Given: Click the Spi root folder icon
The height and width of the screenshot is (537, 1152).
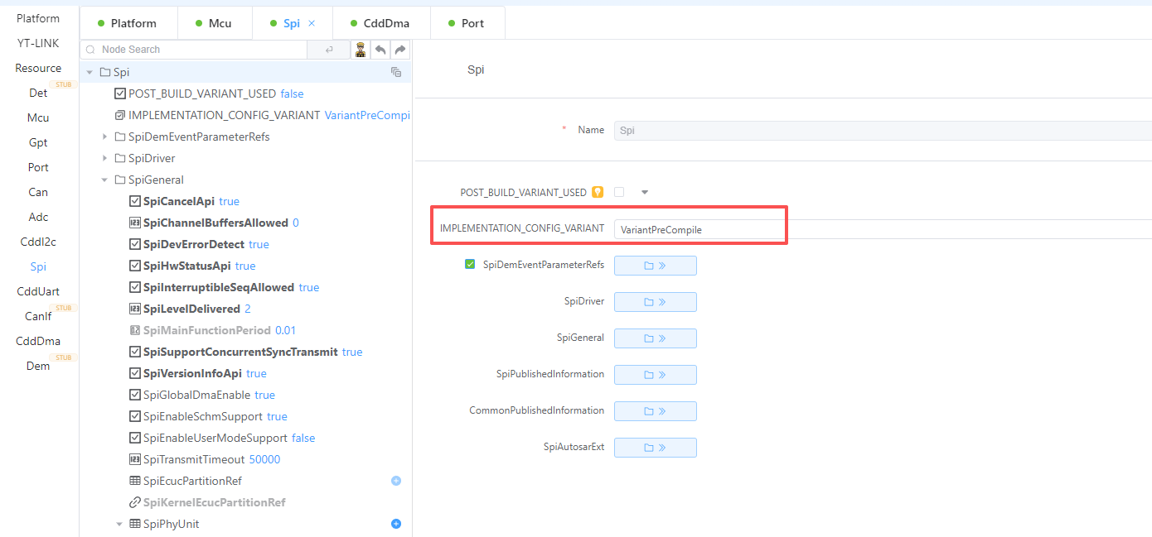Looking at the screenshot, I should point(105,72).
